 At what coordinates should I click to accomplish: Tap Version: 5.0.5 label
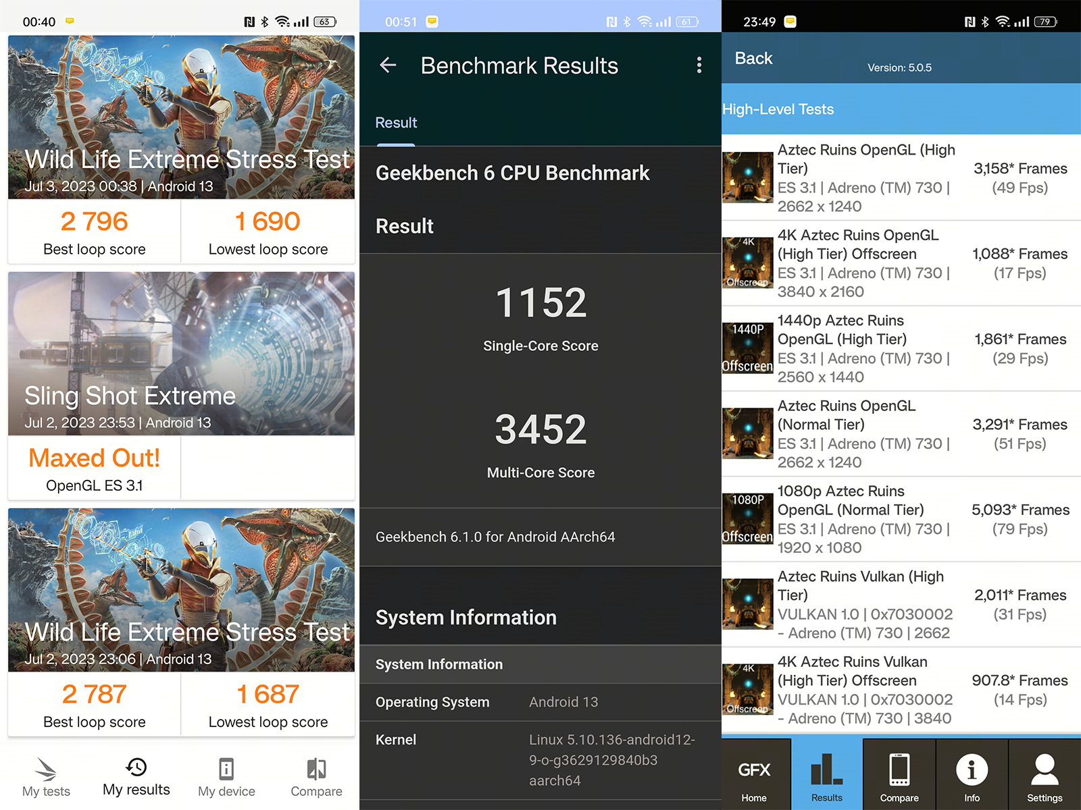[x=899, y=67]
